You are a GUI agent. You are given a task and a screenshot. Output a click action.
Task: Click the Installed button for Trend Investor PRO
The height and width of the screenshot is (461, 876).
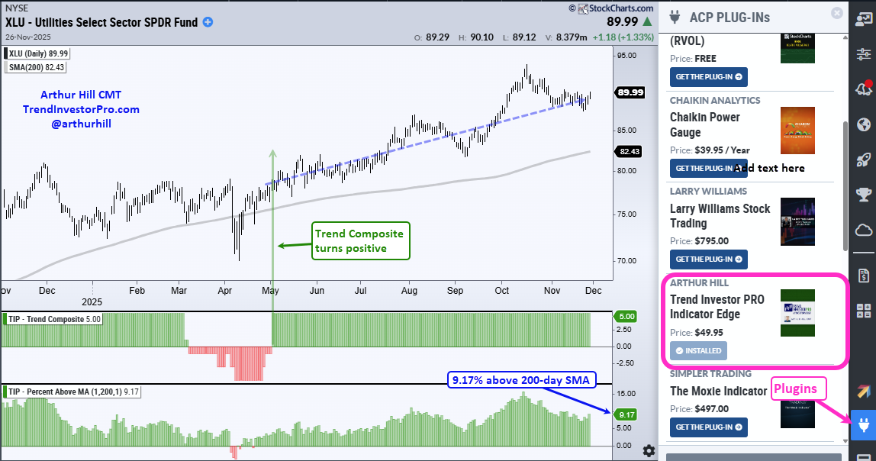[x=698, y=351]
